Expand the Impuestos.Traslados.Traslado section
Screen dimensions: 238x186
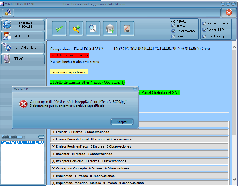click(139, 183)
